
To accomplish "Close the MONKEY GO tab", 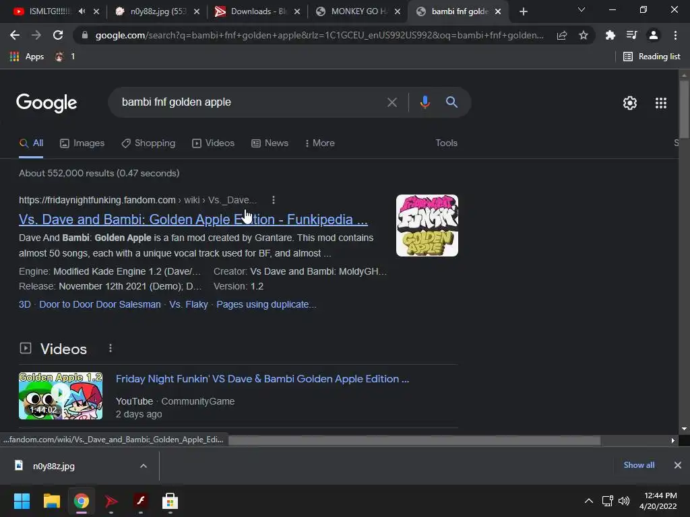I will [398, 11].
